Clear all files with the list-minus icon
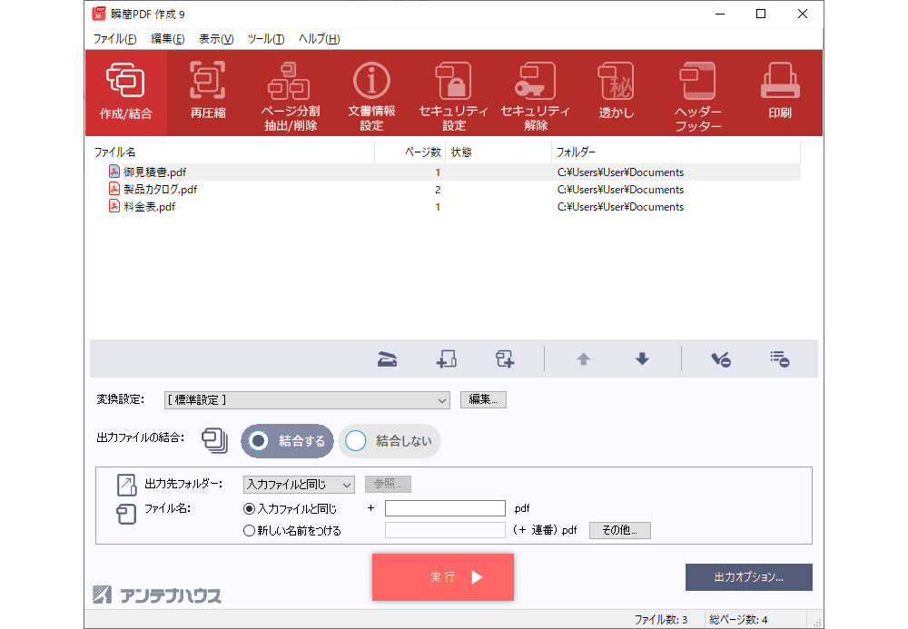The width and height of the screenshot is (908, 629). (779, 359)
